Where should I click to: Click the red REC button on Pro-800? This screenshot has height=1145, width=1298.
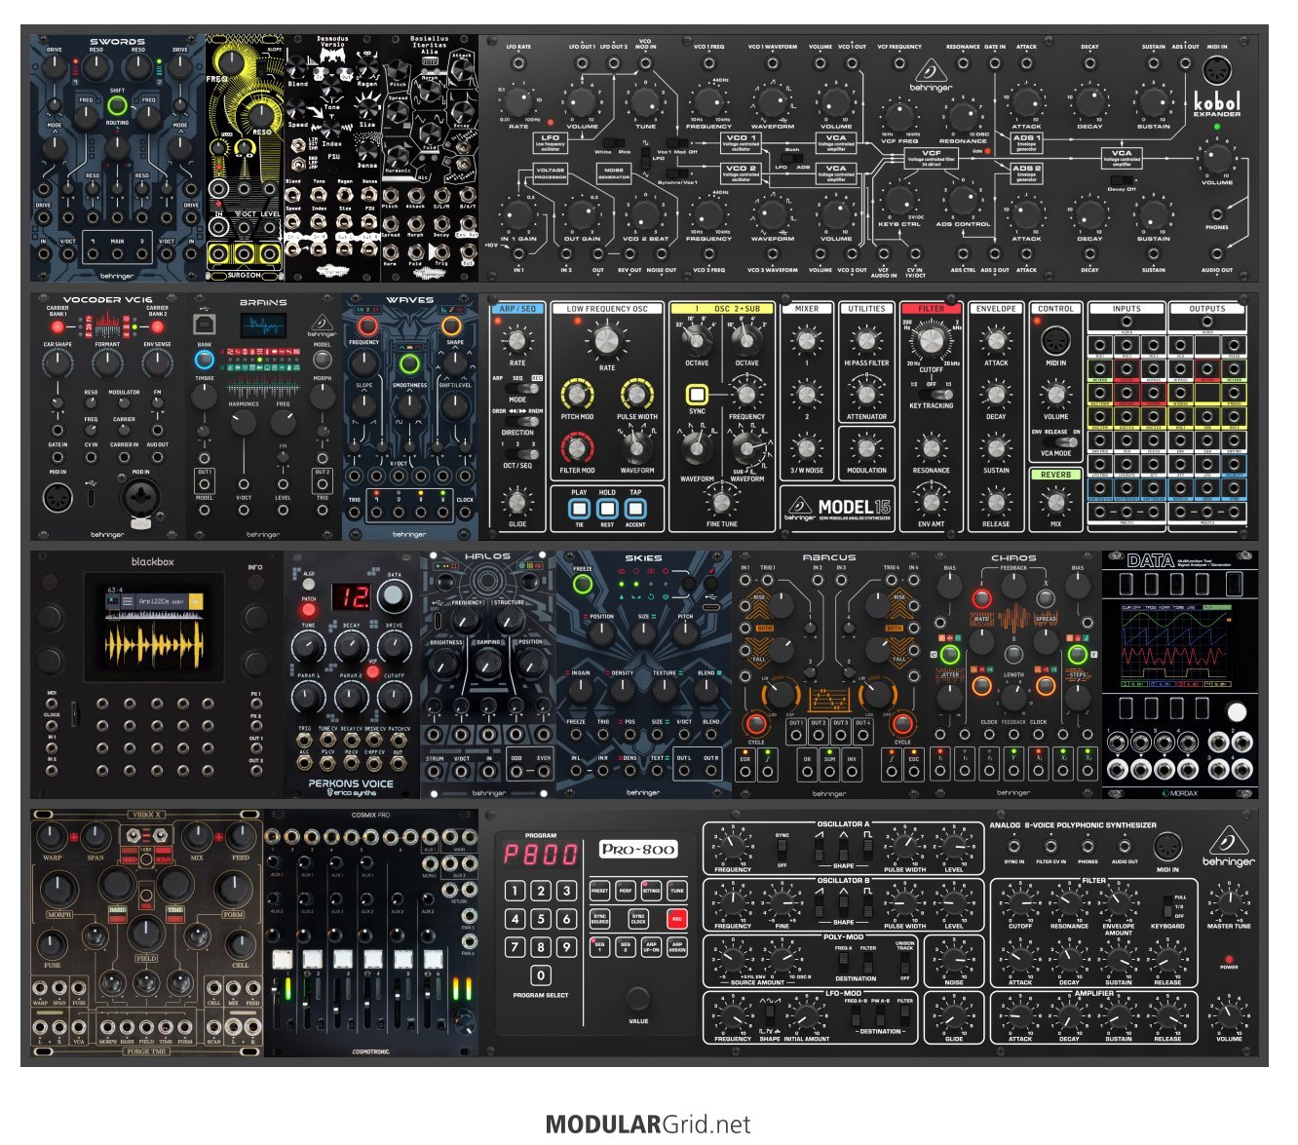coord(677,918)
